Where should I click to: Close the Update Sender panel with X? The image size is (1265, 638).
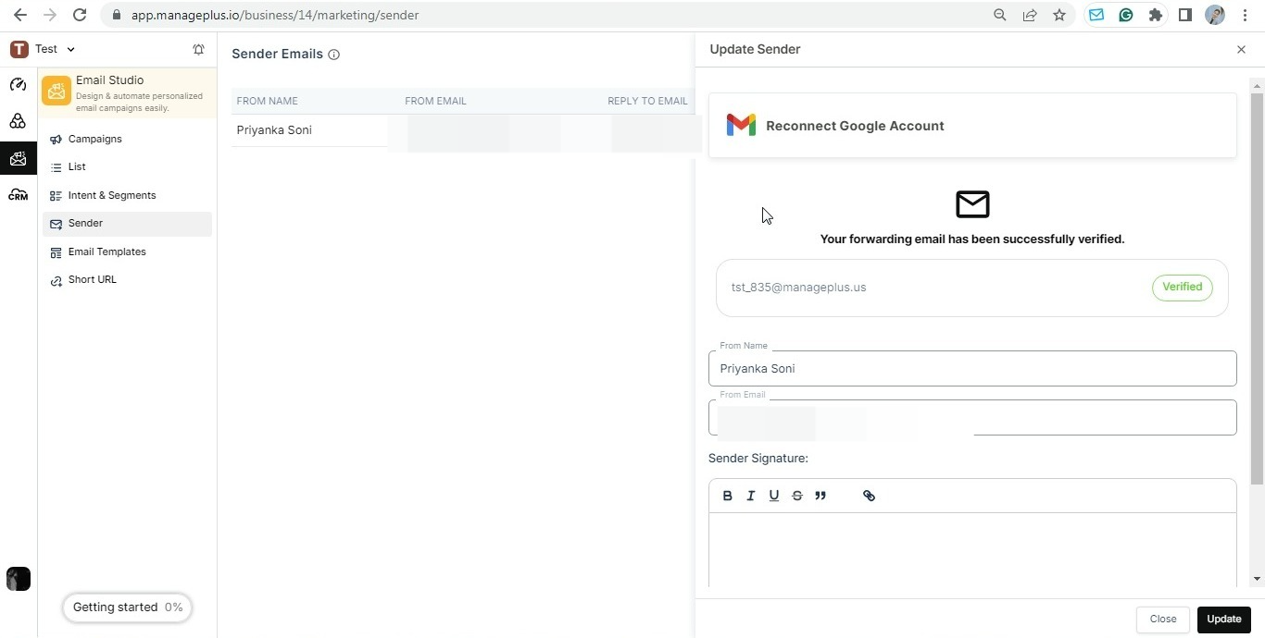[1241, 49]
